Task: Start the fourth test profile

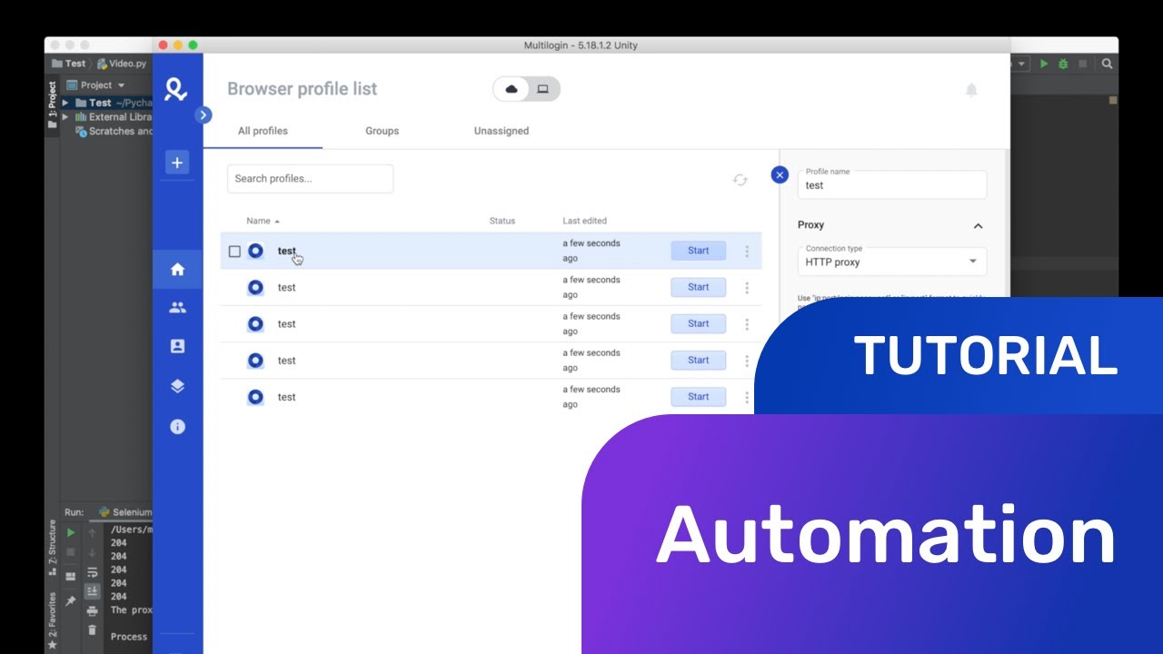Action: (x=699, y=360)
